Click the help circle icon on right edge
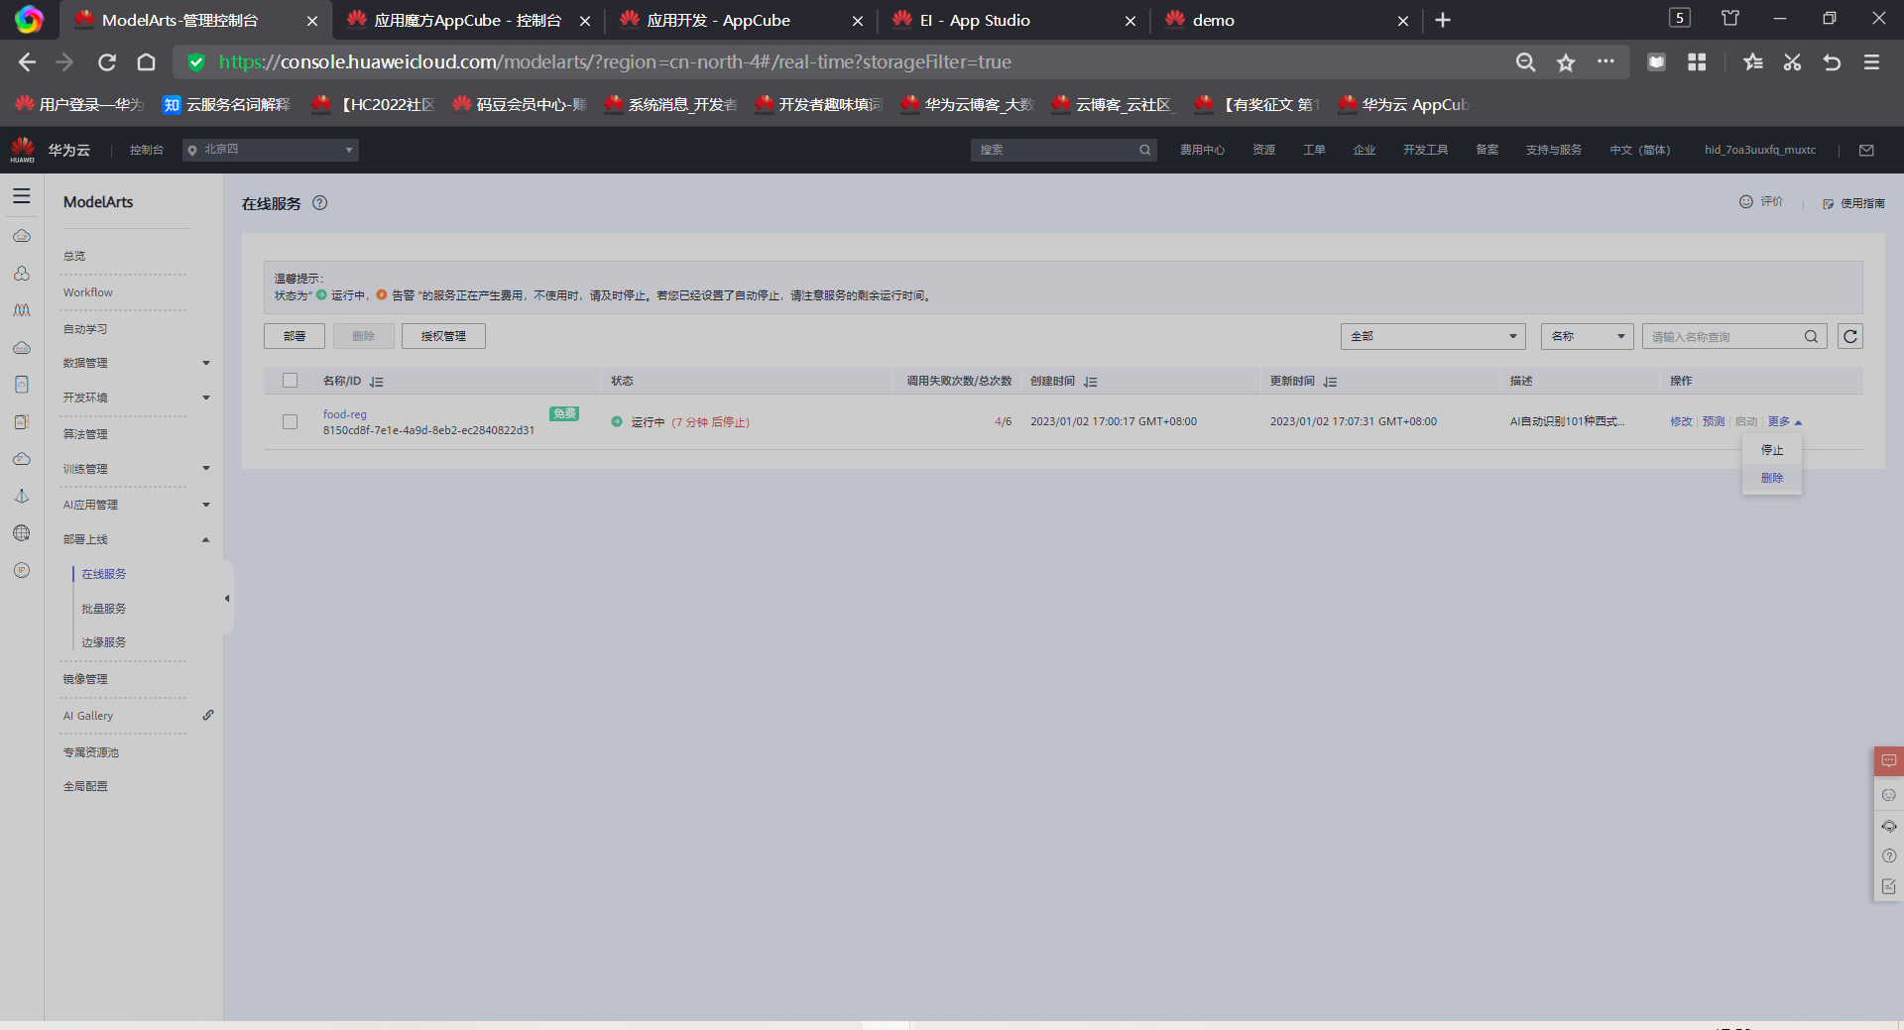The width and height of the screenshot is (1904, 1030). click(1888, 856)
